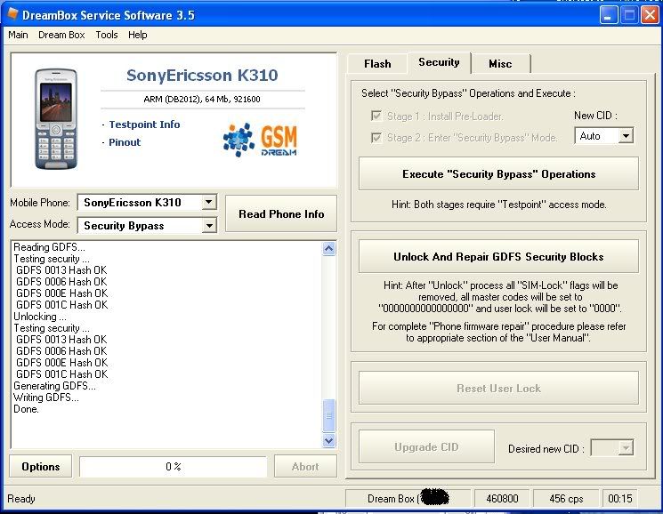The image size is (663, 514).
Task: Toggle Stage 2 Security Bypass Mode checkbox
Action: click(376, 138)
